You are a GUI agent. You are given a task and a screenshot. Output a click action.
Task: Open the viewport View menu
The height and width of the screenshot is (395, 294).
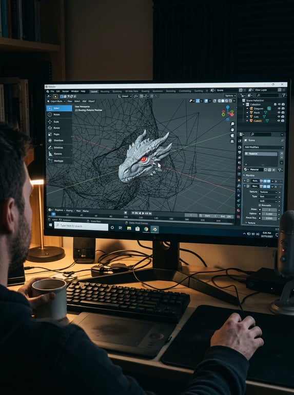pyautogui.click(x=70, y=101)
